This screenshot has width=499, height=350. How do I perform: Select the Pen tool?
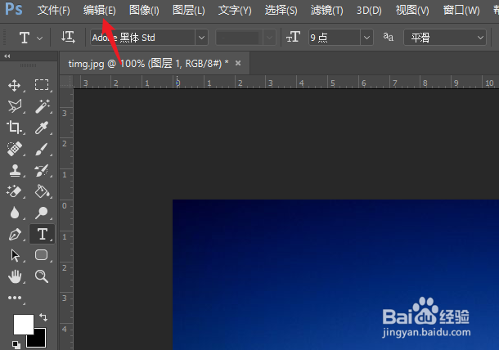tap(15, 235)
